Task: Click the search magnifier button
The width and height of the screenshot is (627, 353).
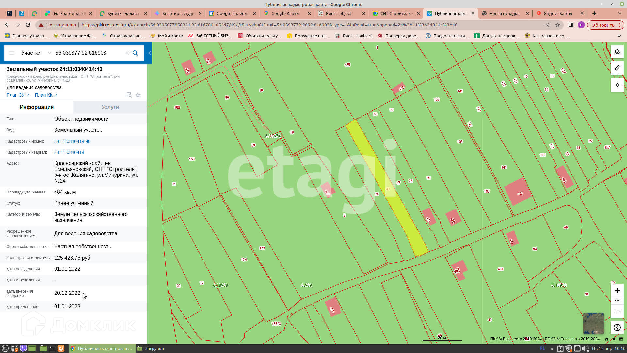Action: 135,53
